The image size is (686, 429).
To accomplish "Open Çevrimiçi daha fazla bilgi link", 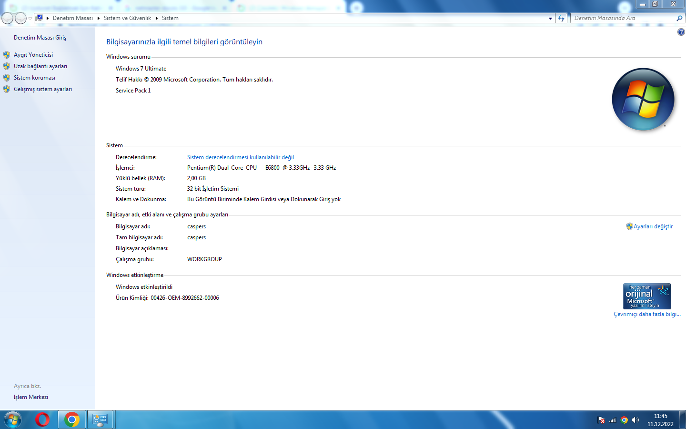I will pos(647,314).
